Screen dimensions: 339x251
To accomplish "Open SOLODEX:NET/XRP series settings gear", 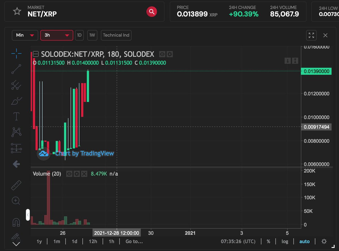I will click(169, 54).
